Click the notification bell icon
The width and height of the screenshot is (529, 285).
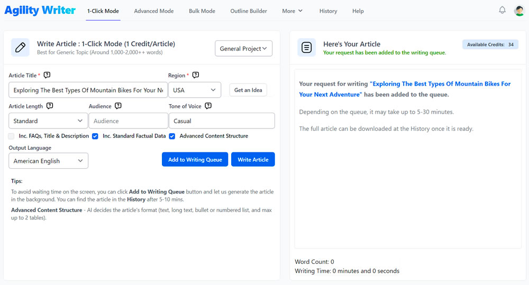pyautogui.click(x=502, y=10)
